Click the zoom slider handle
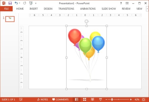This screenshot has width=149, height=102. pos(112,99)
